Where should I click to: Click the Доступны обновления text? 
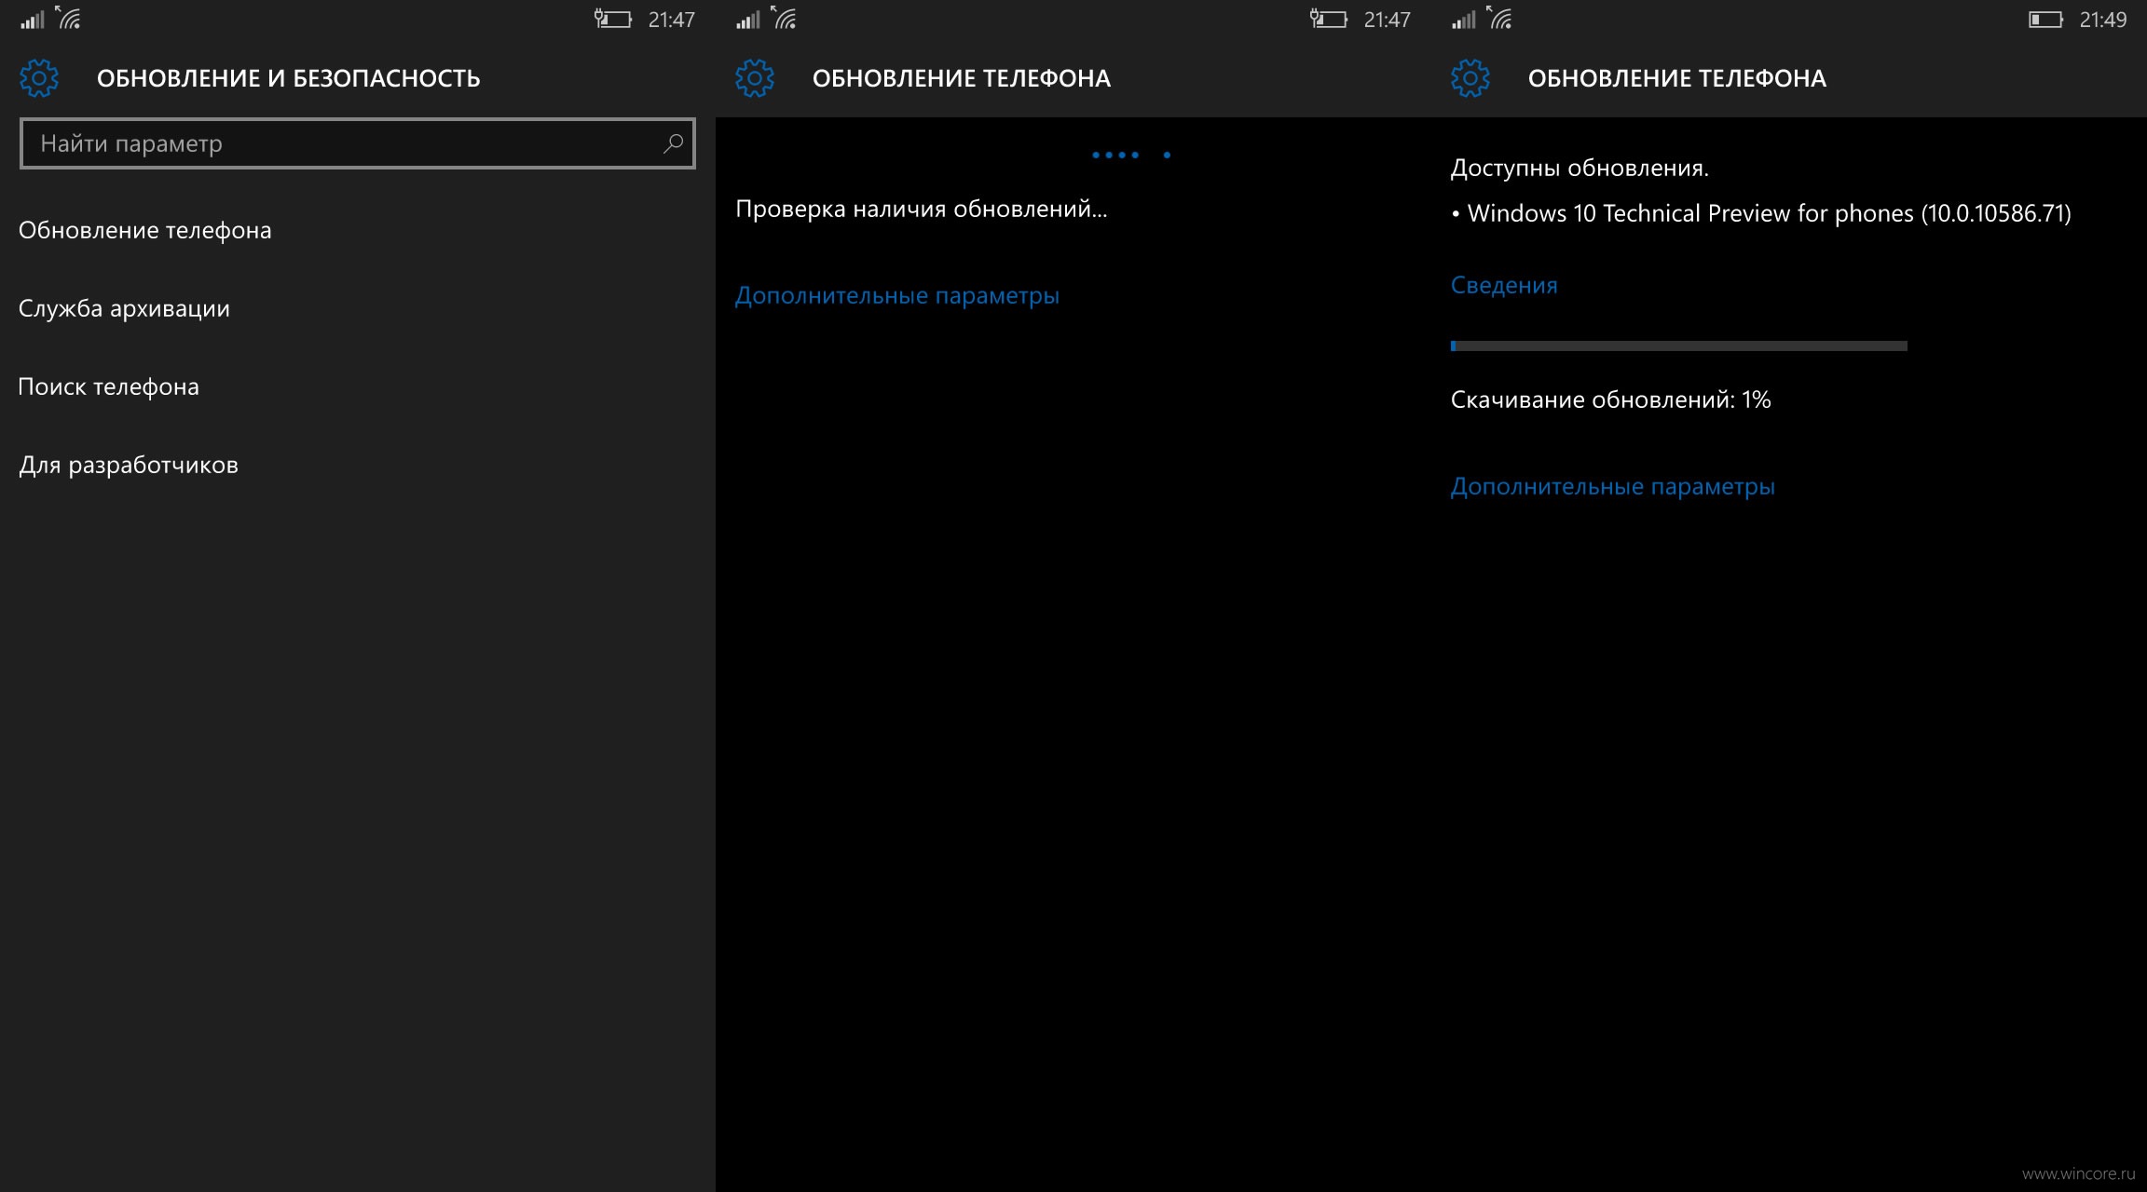tap(1579, 168)
